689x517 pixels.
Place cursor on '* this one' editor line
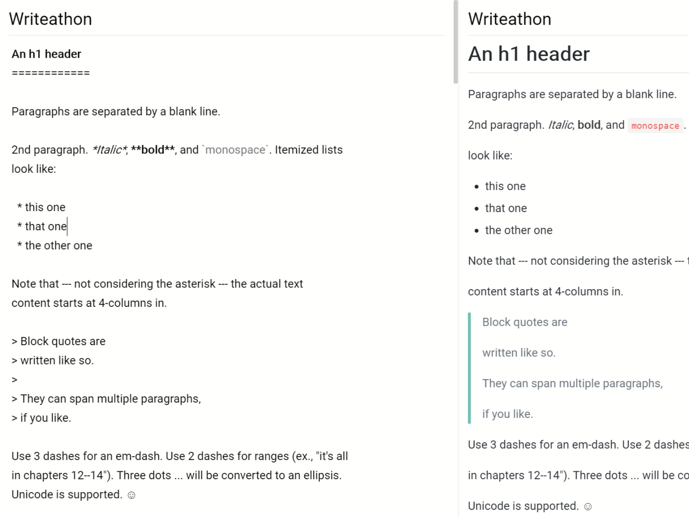tap(41, 207)
